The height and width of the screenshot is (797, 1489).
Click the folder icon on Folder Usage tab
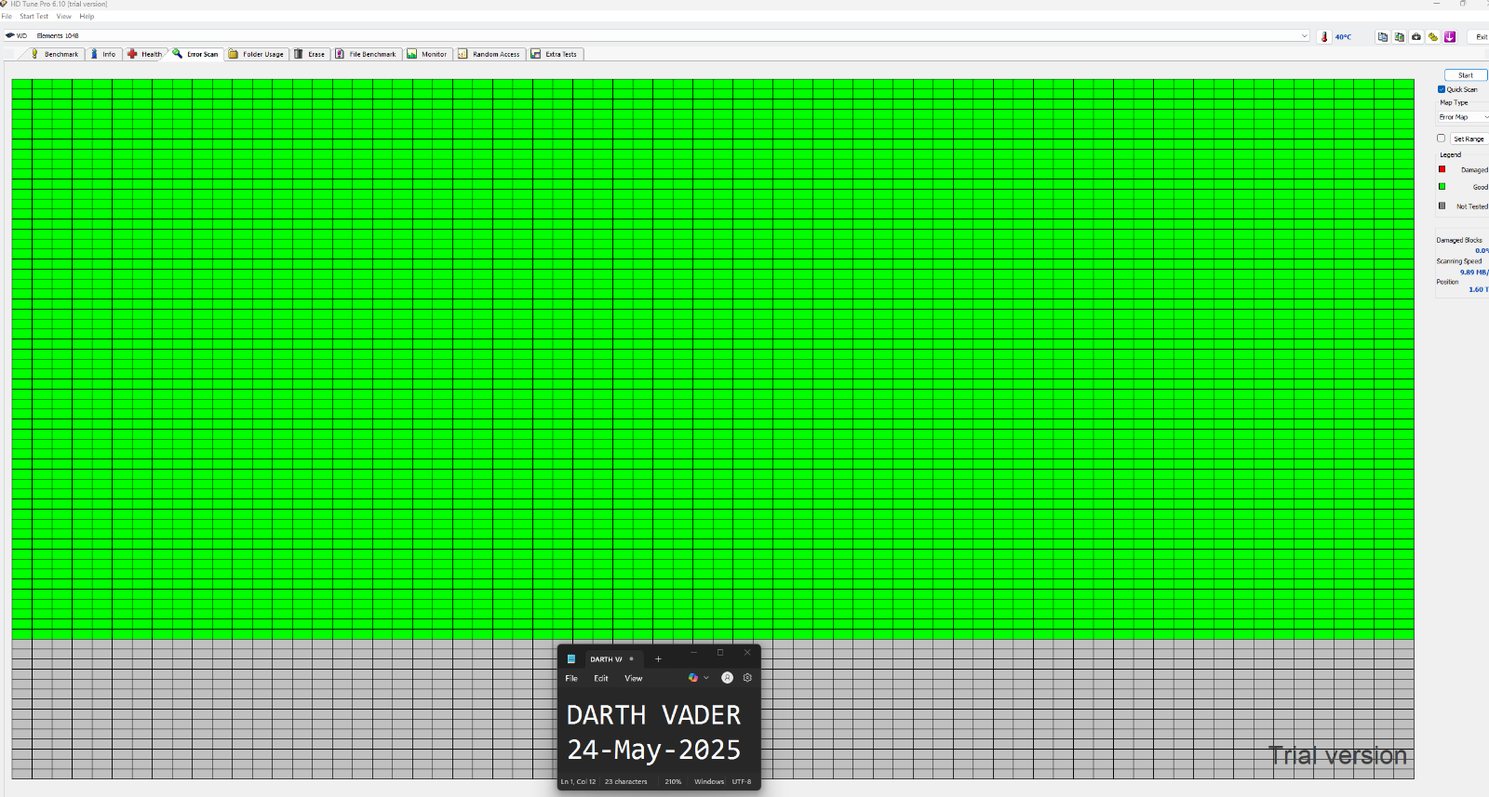pyautogui.click(x=234, y=54)
